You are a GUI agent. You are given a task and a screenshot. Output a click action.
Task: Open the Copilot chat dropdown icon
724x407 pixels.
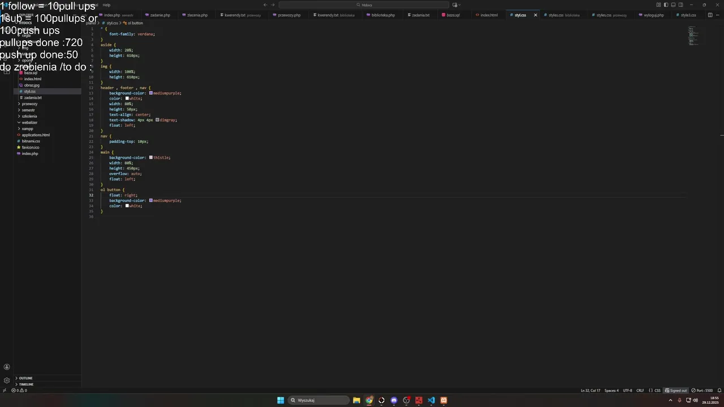tap(455, 5)
